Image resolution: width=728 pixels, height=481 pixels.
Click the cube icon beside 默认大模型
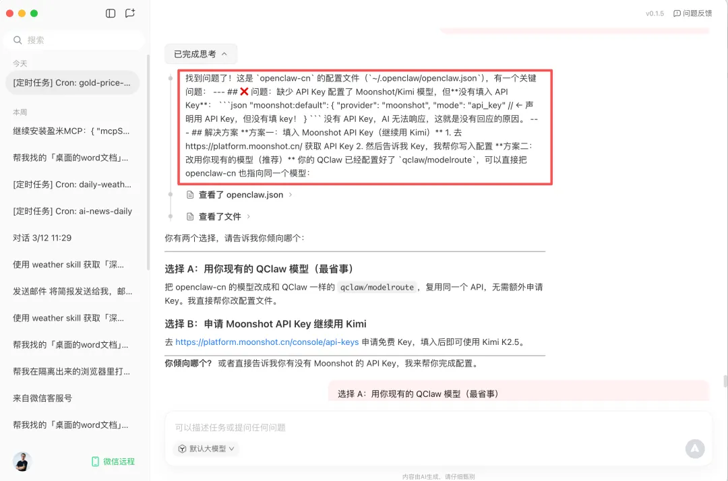183,449
